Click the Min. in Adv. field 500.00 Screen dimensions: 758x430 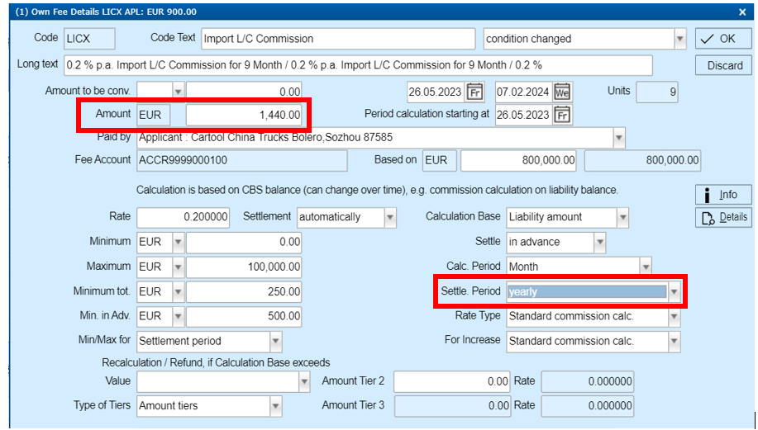(x=244, y=316)
